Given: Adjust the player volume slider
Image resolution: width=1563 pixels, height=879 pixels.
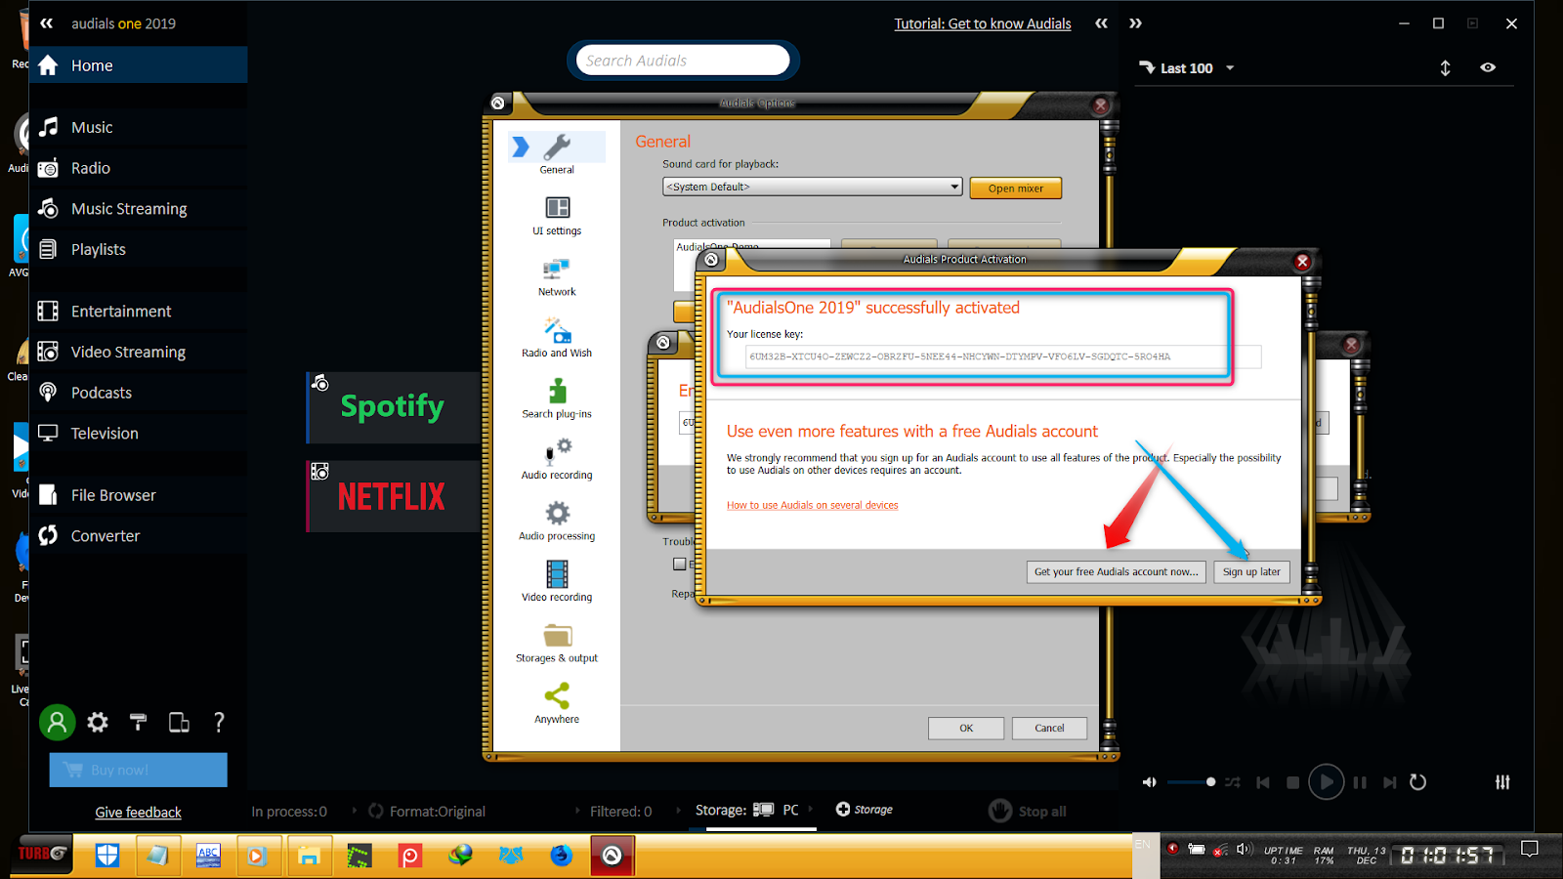Looking at the screenshot, I should point(1191,782).
